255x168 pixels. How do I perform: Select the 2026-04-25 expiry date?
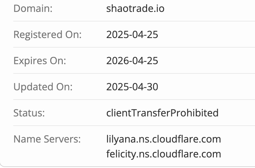point(132,61)
